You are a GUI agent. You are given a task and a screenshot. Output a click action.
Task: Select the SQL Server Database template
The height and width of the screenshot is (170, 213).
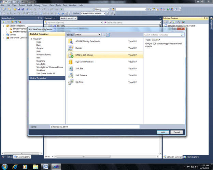[105, 62]
